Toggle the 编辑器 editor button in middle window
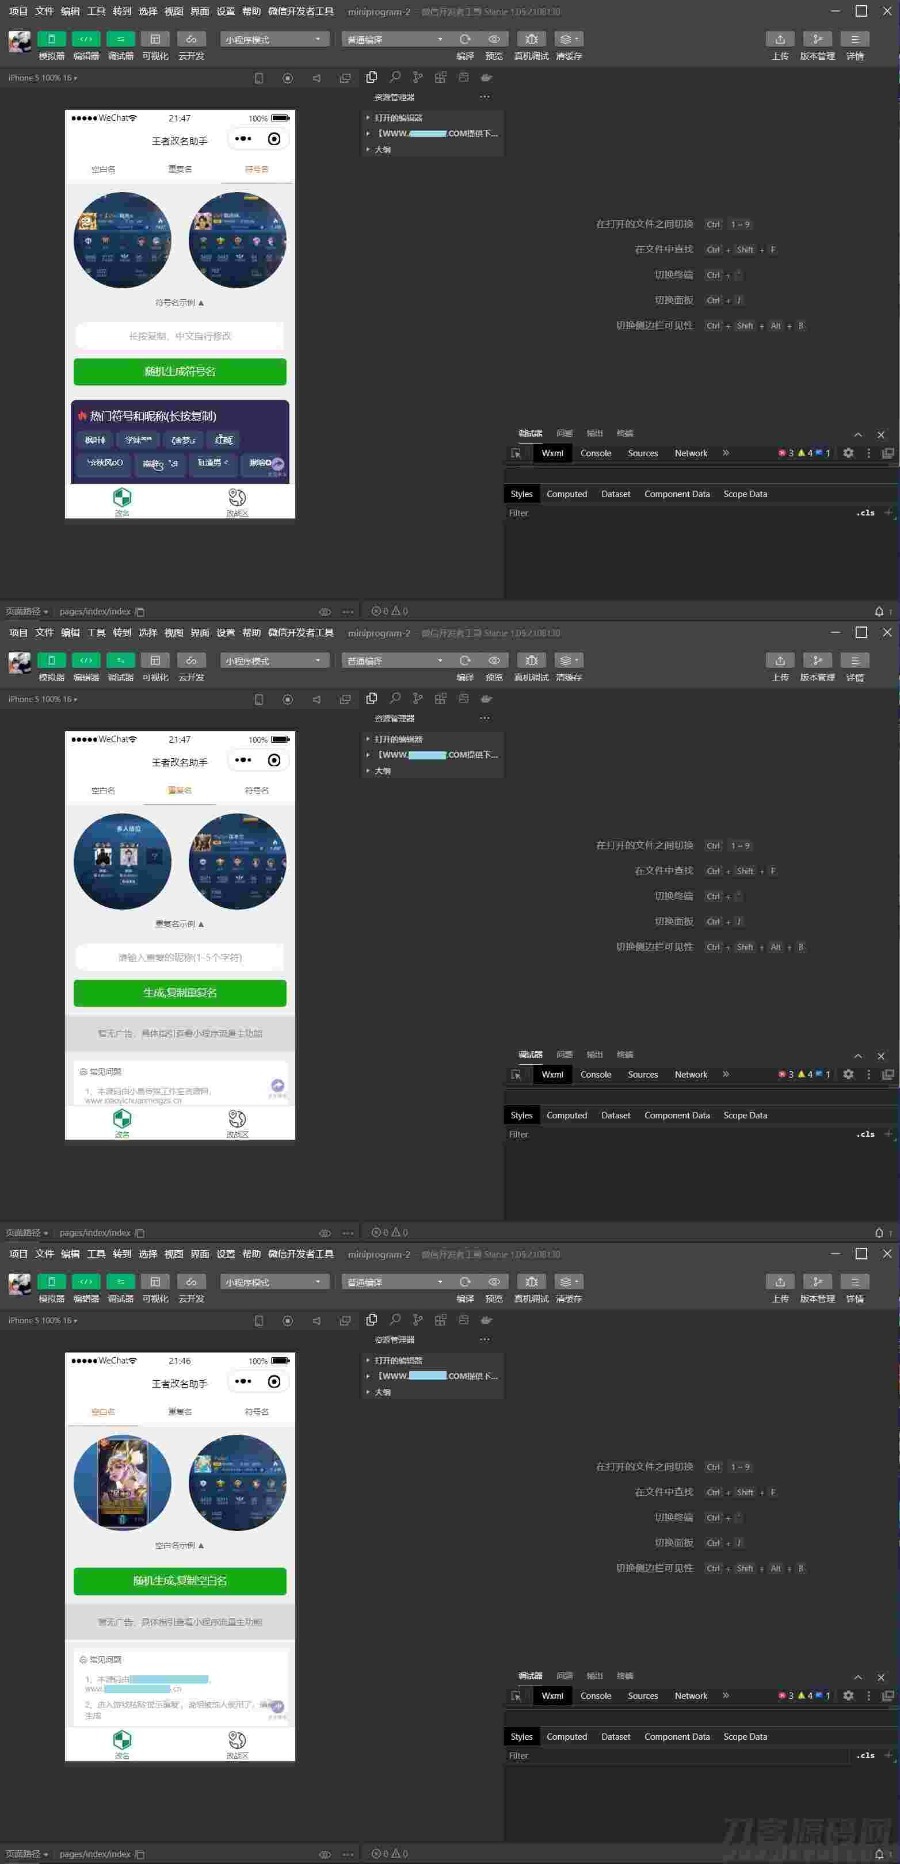Image resolution: width=900 pixels, height=1864 pixels. (86, 660)
